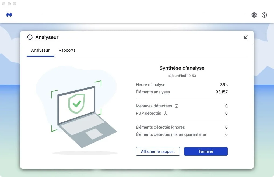Click the Analyseur crosshair icon
274x177 pixels.
(30, 37)
